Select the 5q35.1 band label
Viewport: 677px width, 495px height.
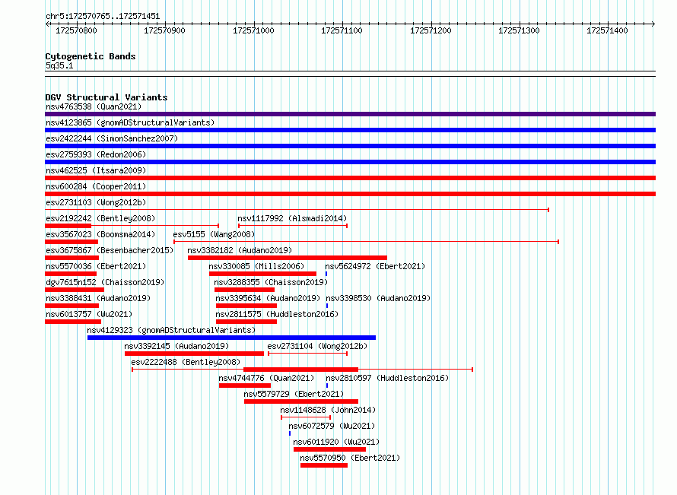pyautogui.click(x=59, y=65)
